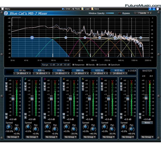This screenshot has width=161, height=149.
Task: Mute band 3 with M button
Action: [45, 86]
